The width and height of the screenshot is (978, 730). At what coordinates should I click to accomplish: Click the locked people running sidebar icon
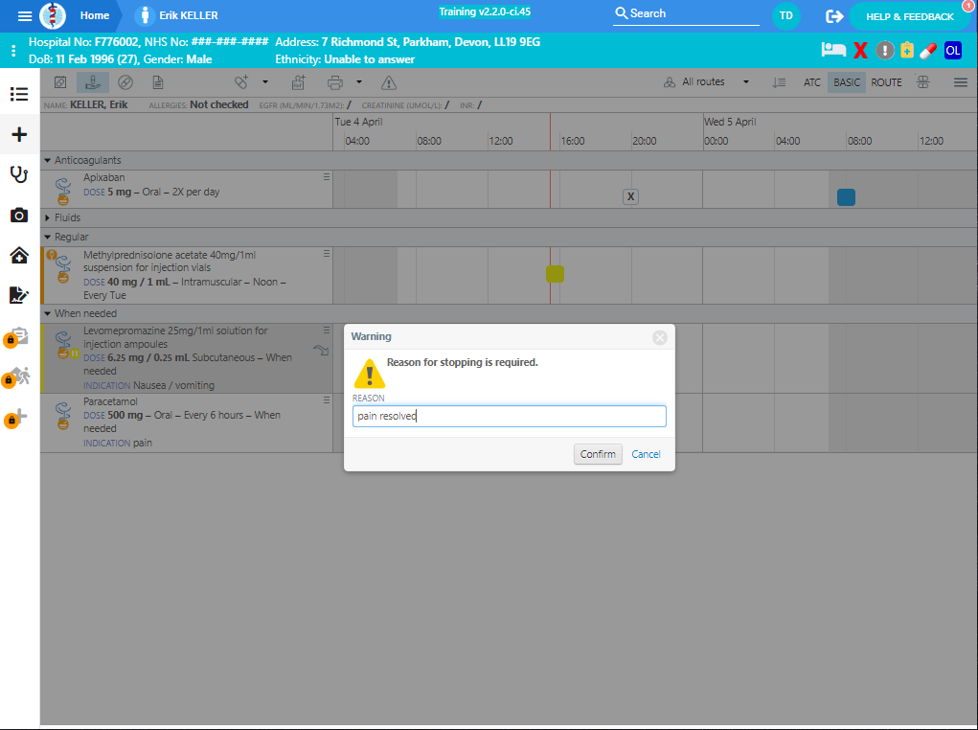tap(17, 376)
